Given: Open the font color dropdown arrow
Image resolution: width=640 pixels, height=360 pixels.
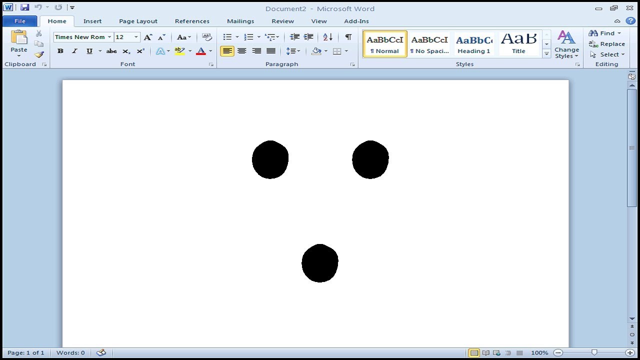Looking at the screenshot, I should tap(210, 51).
